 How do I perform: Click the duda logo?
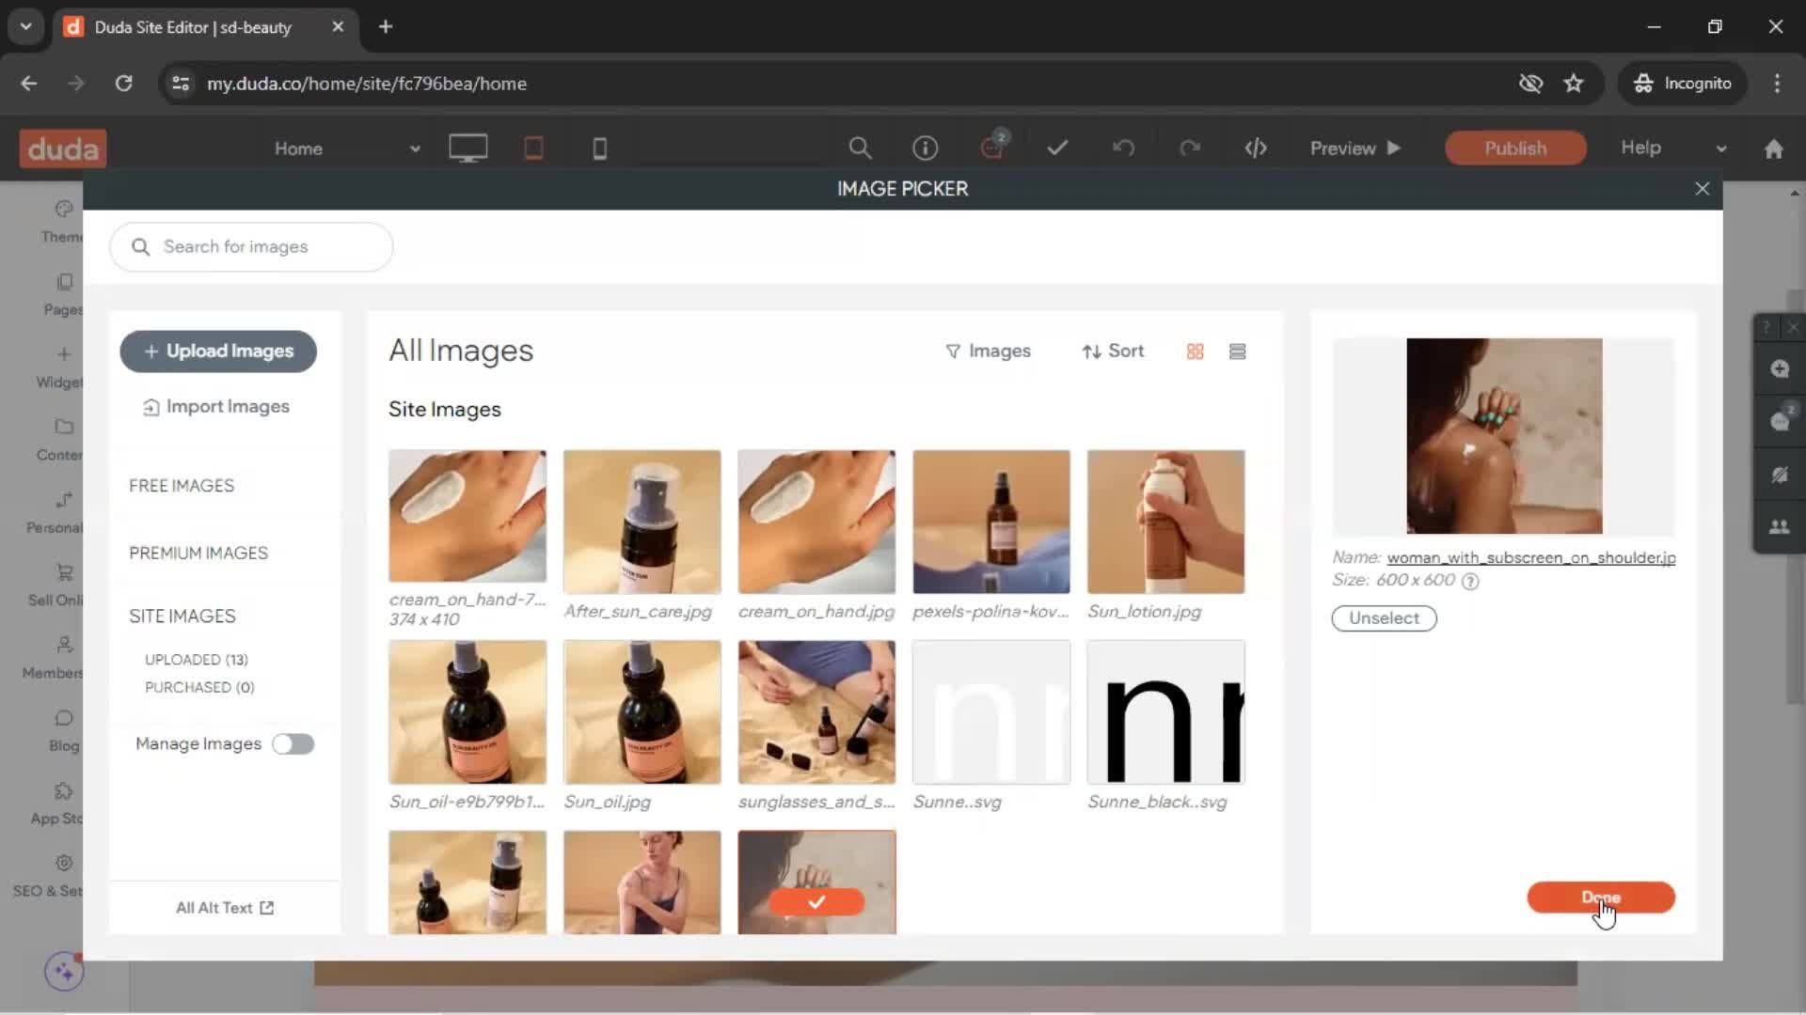point(63,148)
